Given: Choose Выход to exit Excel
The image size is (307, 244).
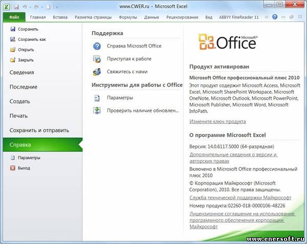Looking at the screenshot, I should click(24, 168).
